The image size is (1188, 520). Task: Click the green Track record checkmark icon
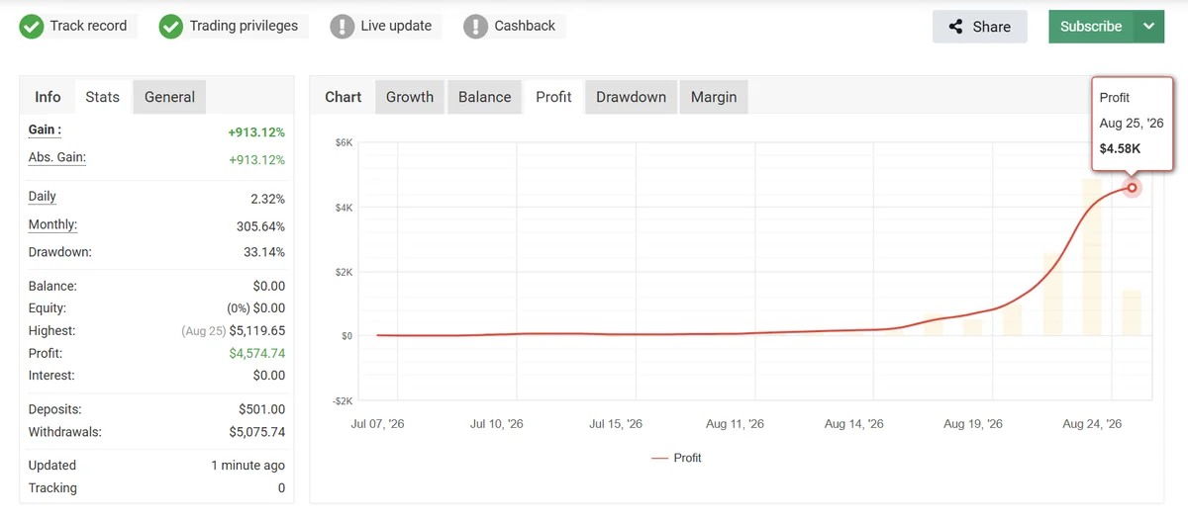pos(32,27)
